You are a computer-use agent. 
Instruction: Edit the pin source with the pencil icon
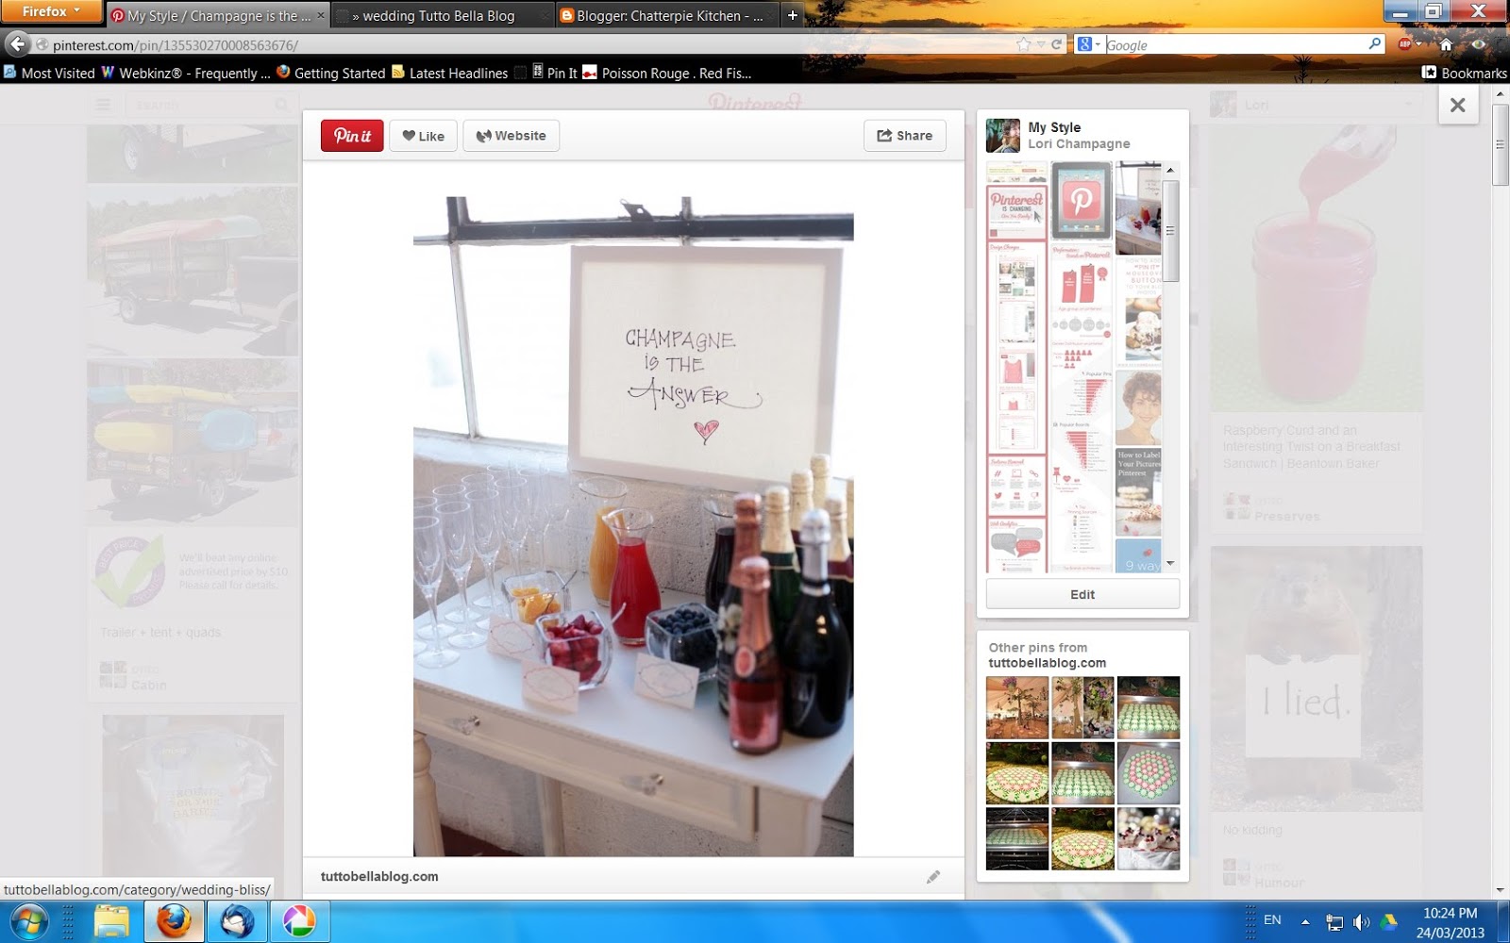pos(934,876)
